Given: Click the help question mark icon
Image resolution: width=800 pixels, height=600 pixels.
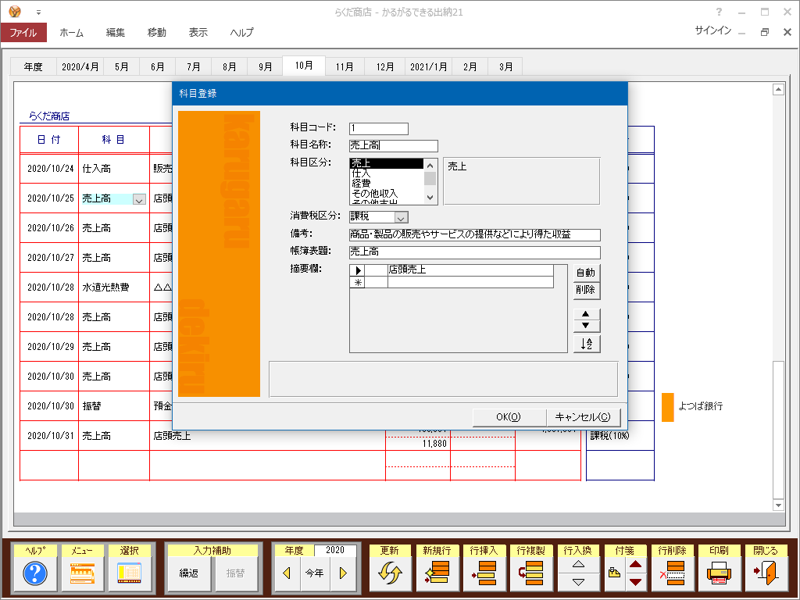Looking at the screenshot, I should coord(35,573).
